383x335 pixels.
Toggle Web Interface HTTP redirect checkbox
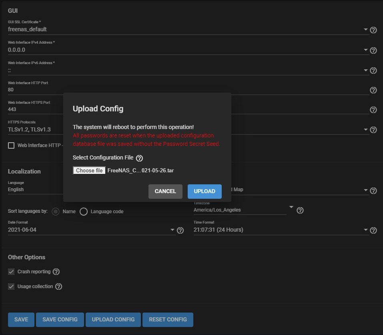(11, 145)
